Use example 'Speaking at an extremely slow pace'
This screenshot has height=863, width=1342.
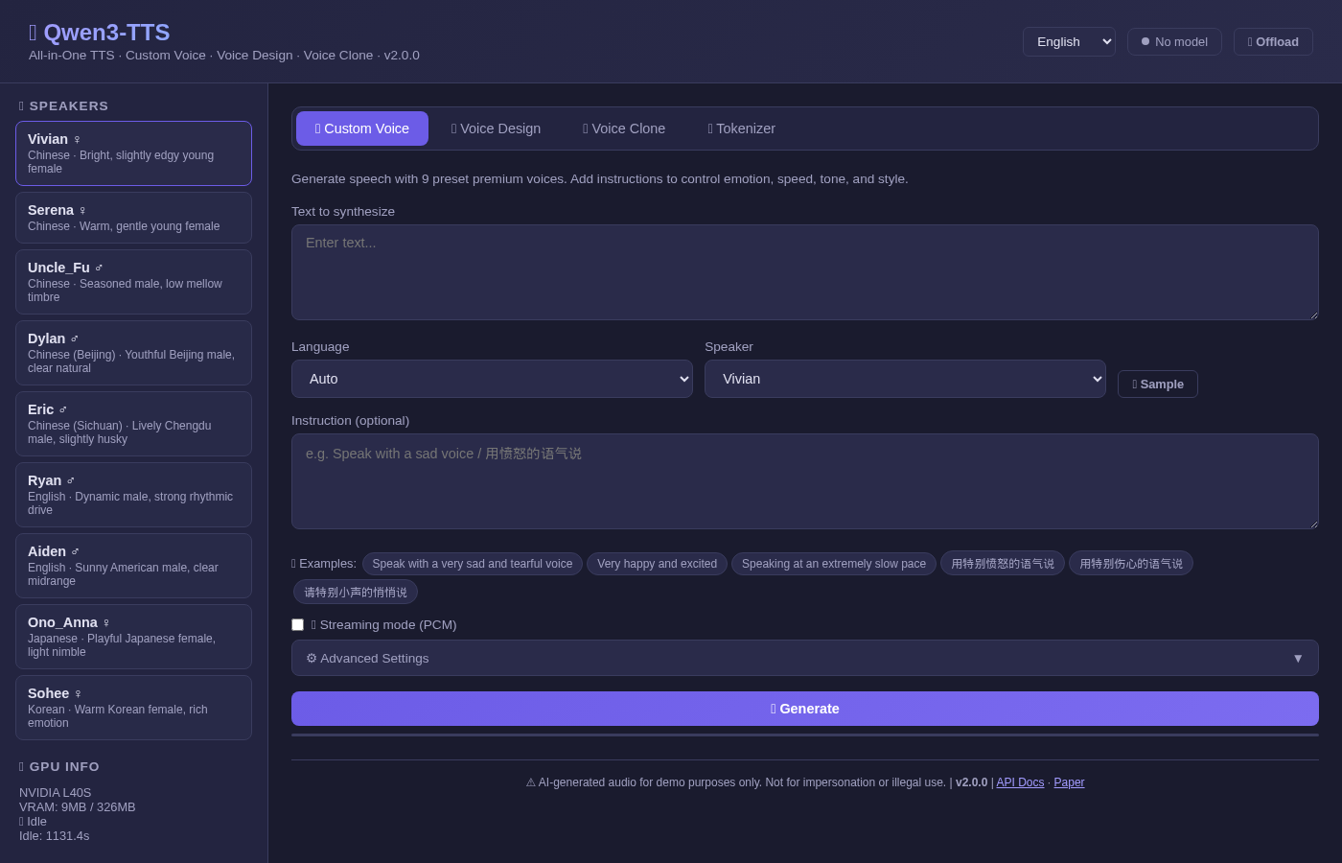834,564
